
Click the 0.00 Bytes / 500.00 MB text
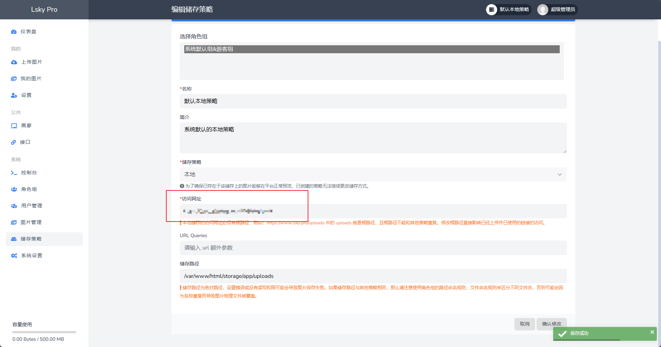click(x=38, y=339)
